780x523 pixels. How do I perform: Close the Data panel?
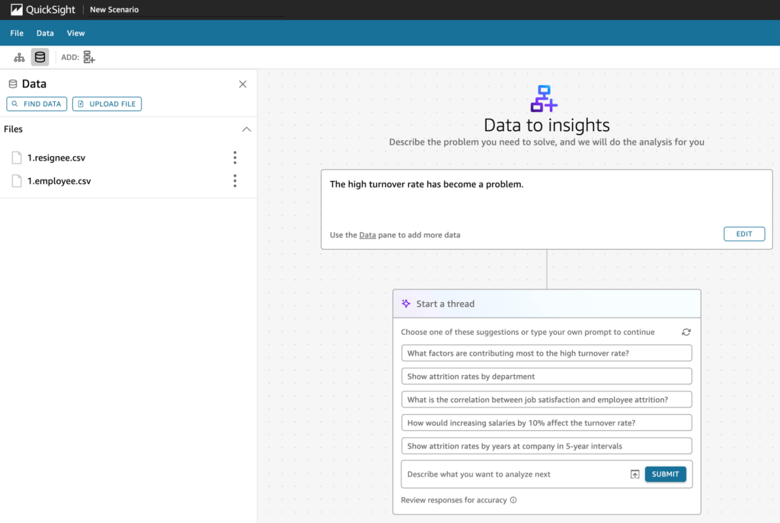(x=242, y=84)
